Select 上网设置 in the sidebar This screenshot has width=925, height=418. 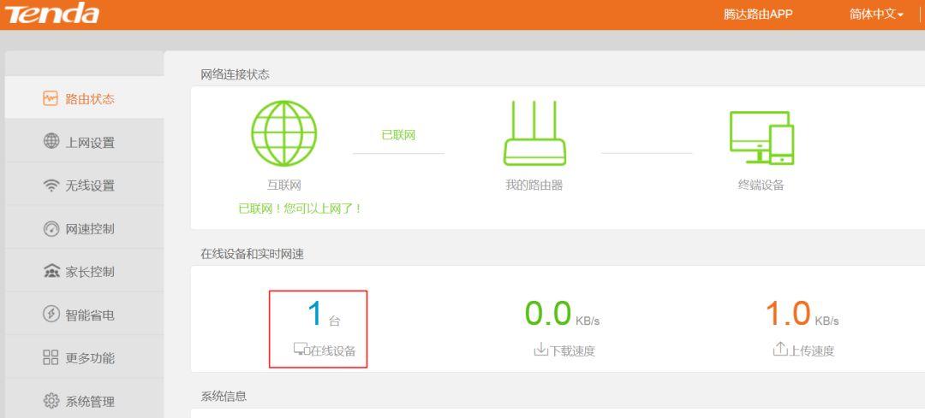[90, 143]
